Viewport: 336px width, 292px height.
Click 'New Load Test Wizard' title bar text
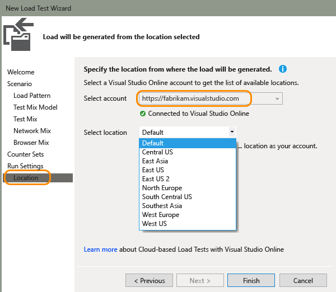(x=38, y=8)
